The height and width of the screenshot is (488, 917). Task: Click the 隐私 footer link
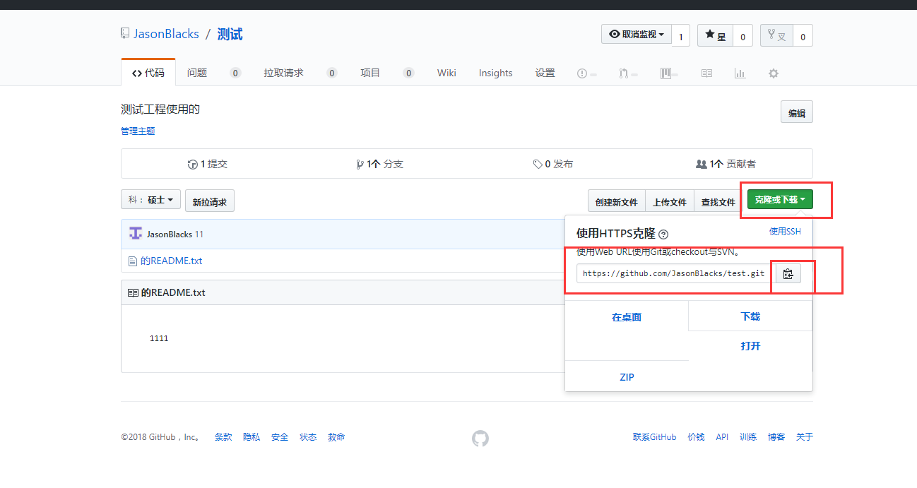252,437
